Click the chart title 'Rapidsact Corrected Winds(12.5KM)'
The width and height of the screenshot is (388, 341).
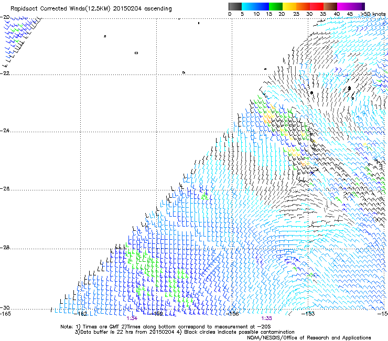60,9
